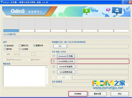The image size is (132, 98).
Task: Click the 退出 (exit) button
Action: coord(120,94)
